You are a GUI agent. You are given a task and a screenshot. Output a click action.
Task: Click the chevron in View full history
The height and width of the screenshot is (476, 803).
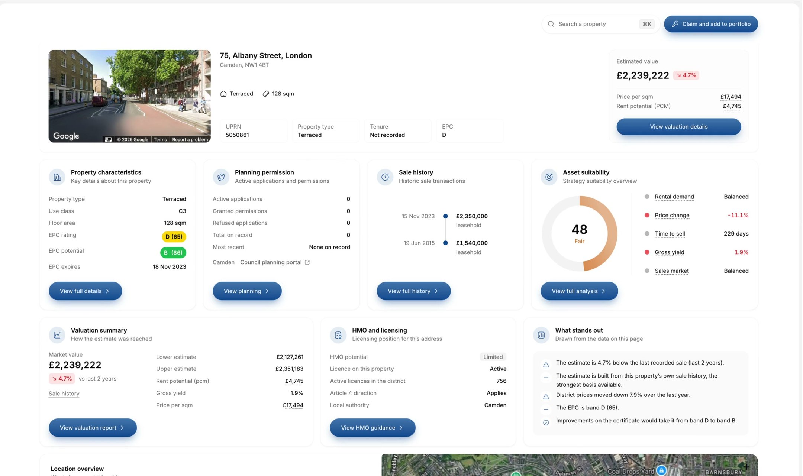436,291
